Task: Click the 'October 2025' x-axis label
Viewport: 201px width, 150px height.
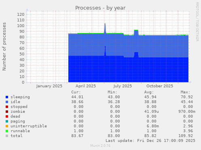Action: (x=160, y=86)
